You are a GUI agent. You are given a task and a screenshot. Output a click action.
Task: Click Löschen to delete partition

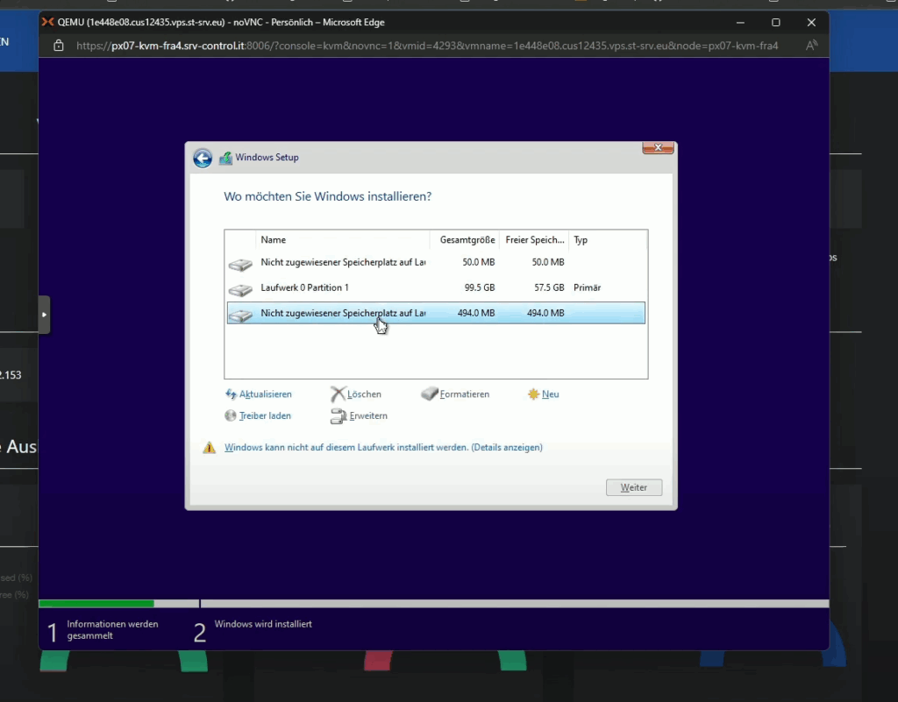[x=364, y=394]
